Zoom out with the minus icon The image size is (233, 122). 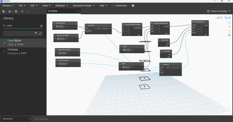point(230,31)
